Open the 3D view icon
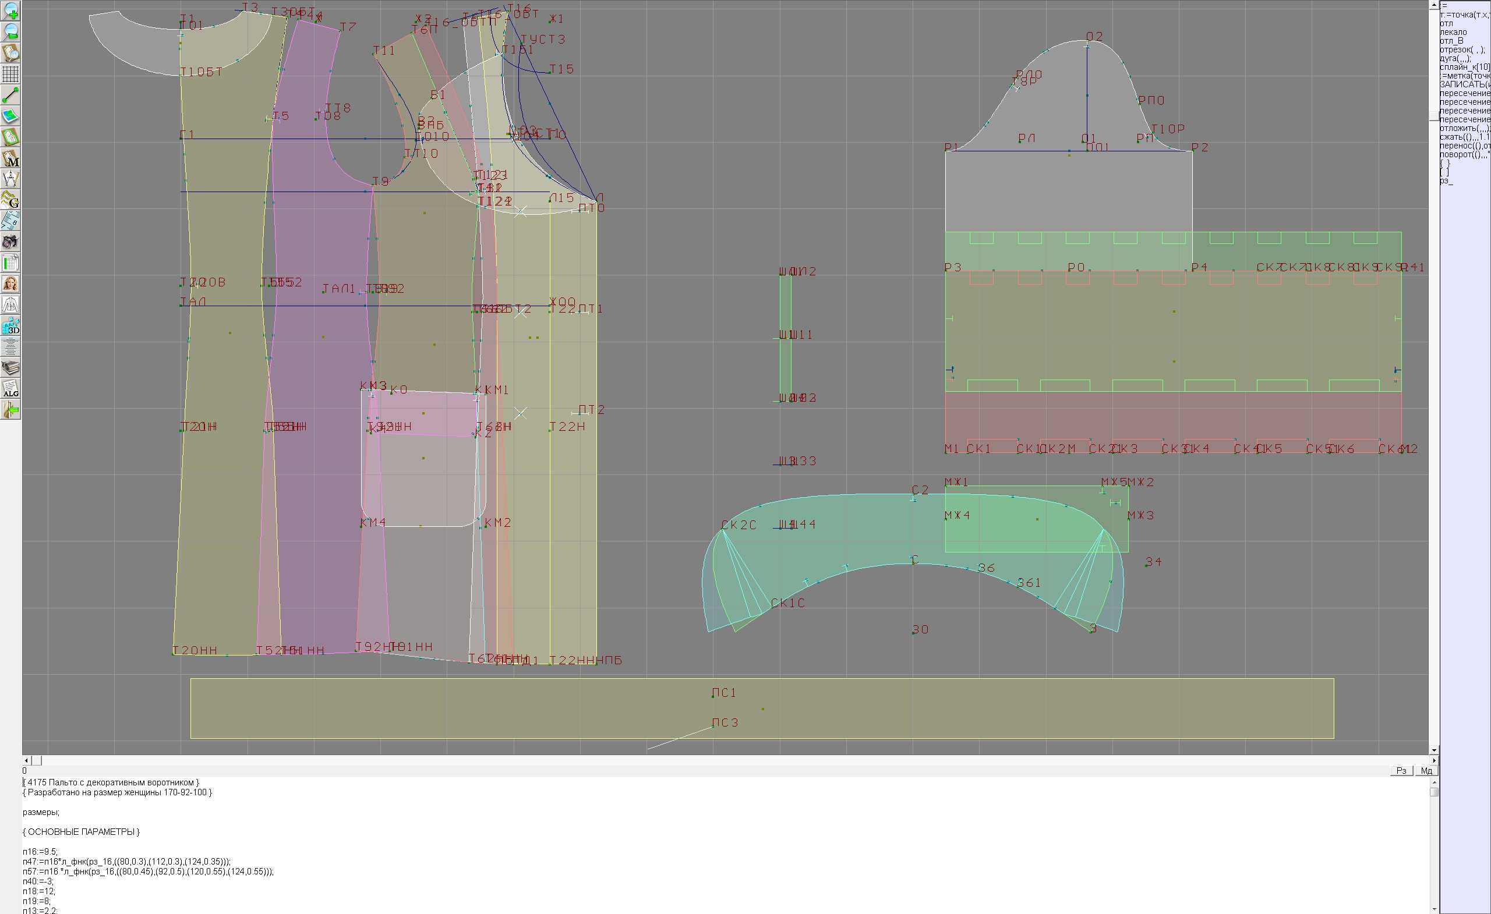1491x914 pixels. click(11, 326)
